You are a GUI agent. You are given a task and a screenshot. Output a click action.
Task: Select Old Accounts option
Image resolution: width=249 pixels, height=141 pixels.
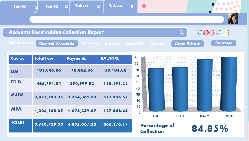(x=21, y=43)
